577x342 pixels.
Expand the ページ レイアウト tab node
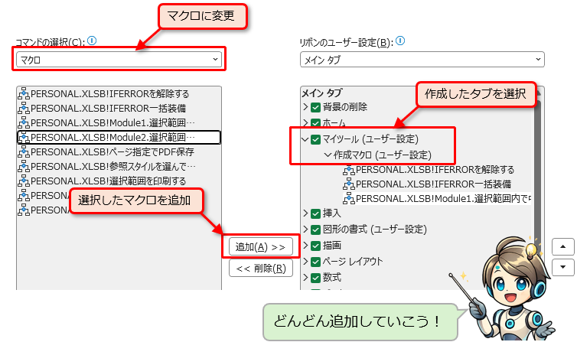(306, 262)
